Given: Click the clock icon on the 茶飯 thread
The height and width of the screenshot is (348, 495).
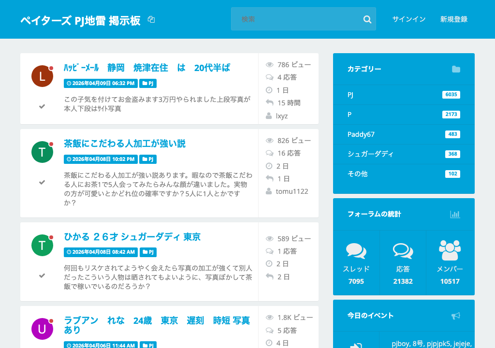Looking at the screenshot, I should 269,166.
